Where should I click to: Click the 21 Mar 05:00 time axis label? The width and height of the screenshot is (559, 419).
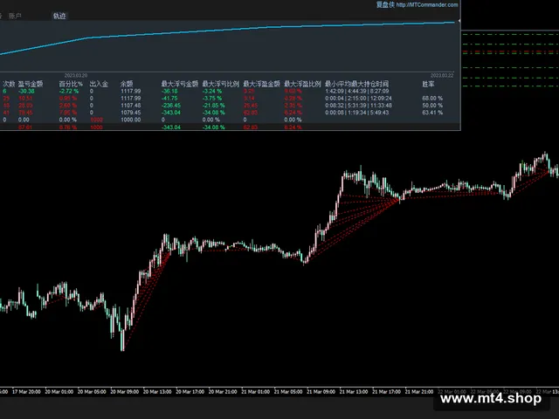click(x=288, y=392)
